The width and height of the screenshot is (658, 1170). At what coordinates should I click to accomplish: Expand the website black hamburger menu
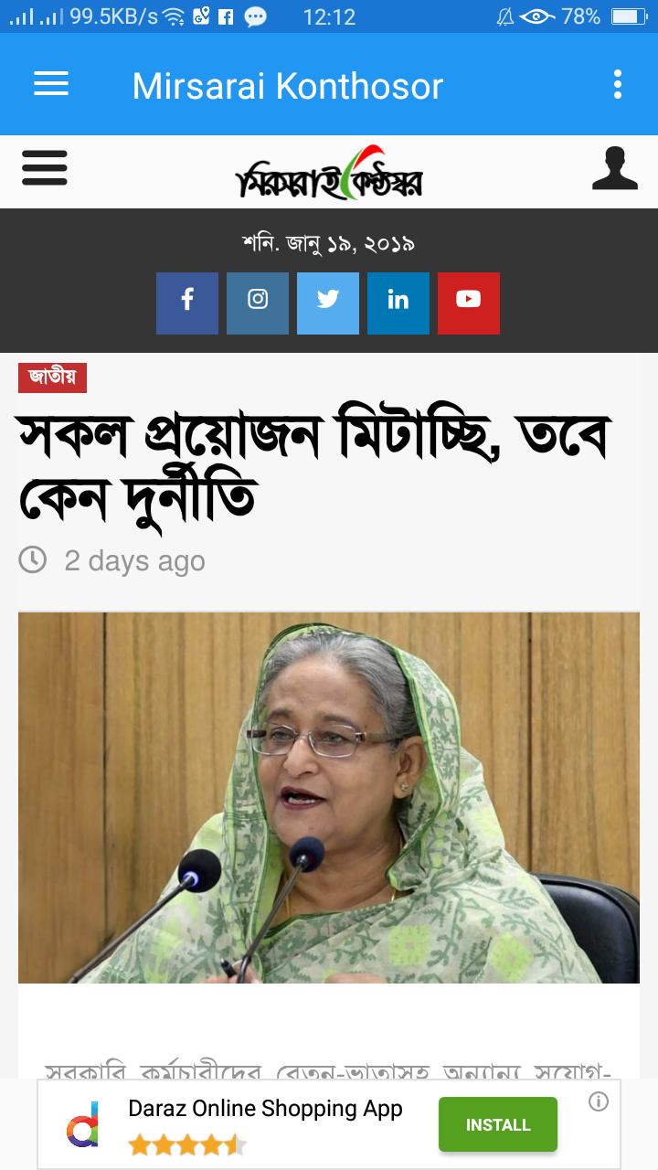44,168
